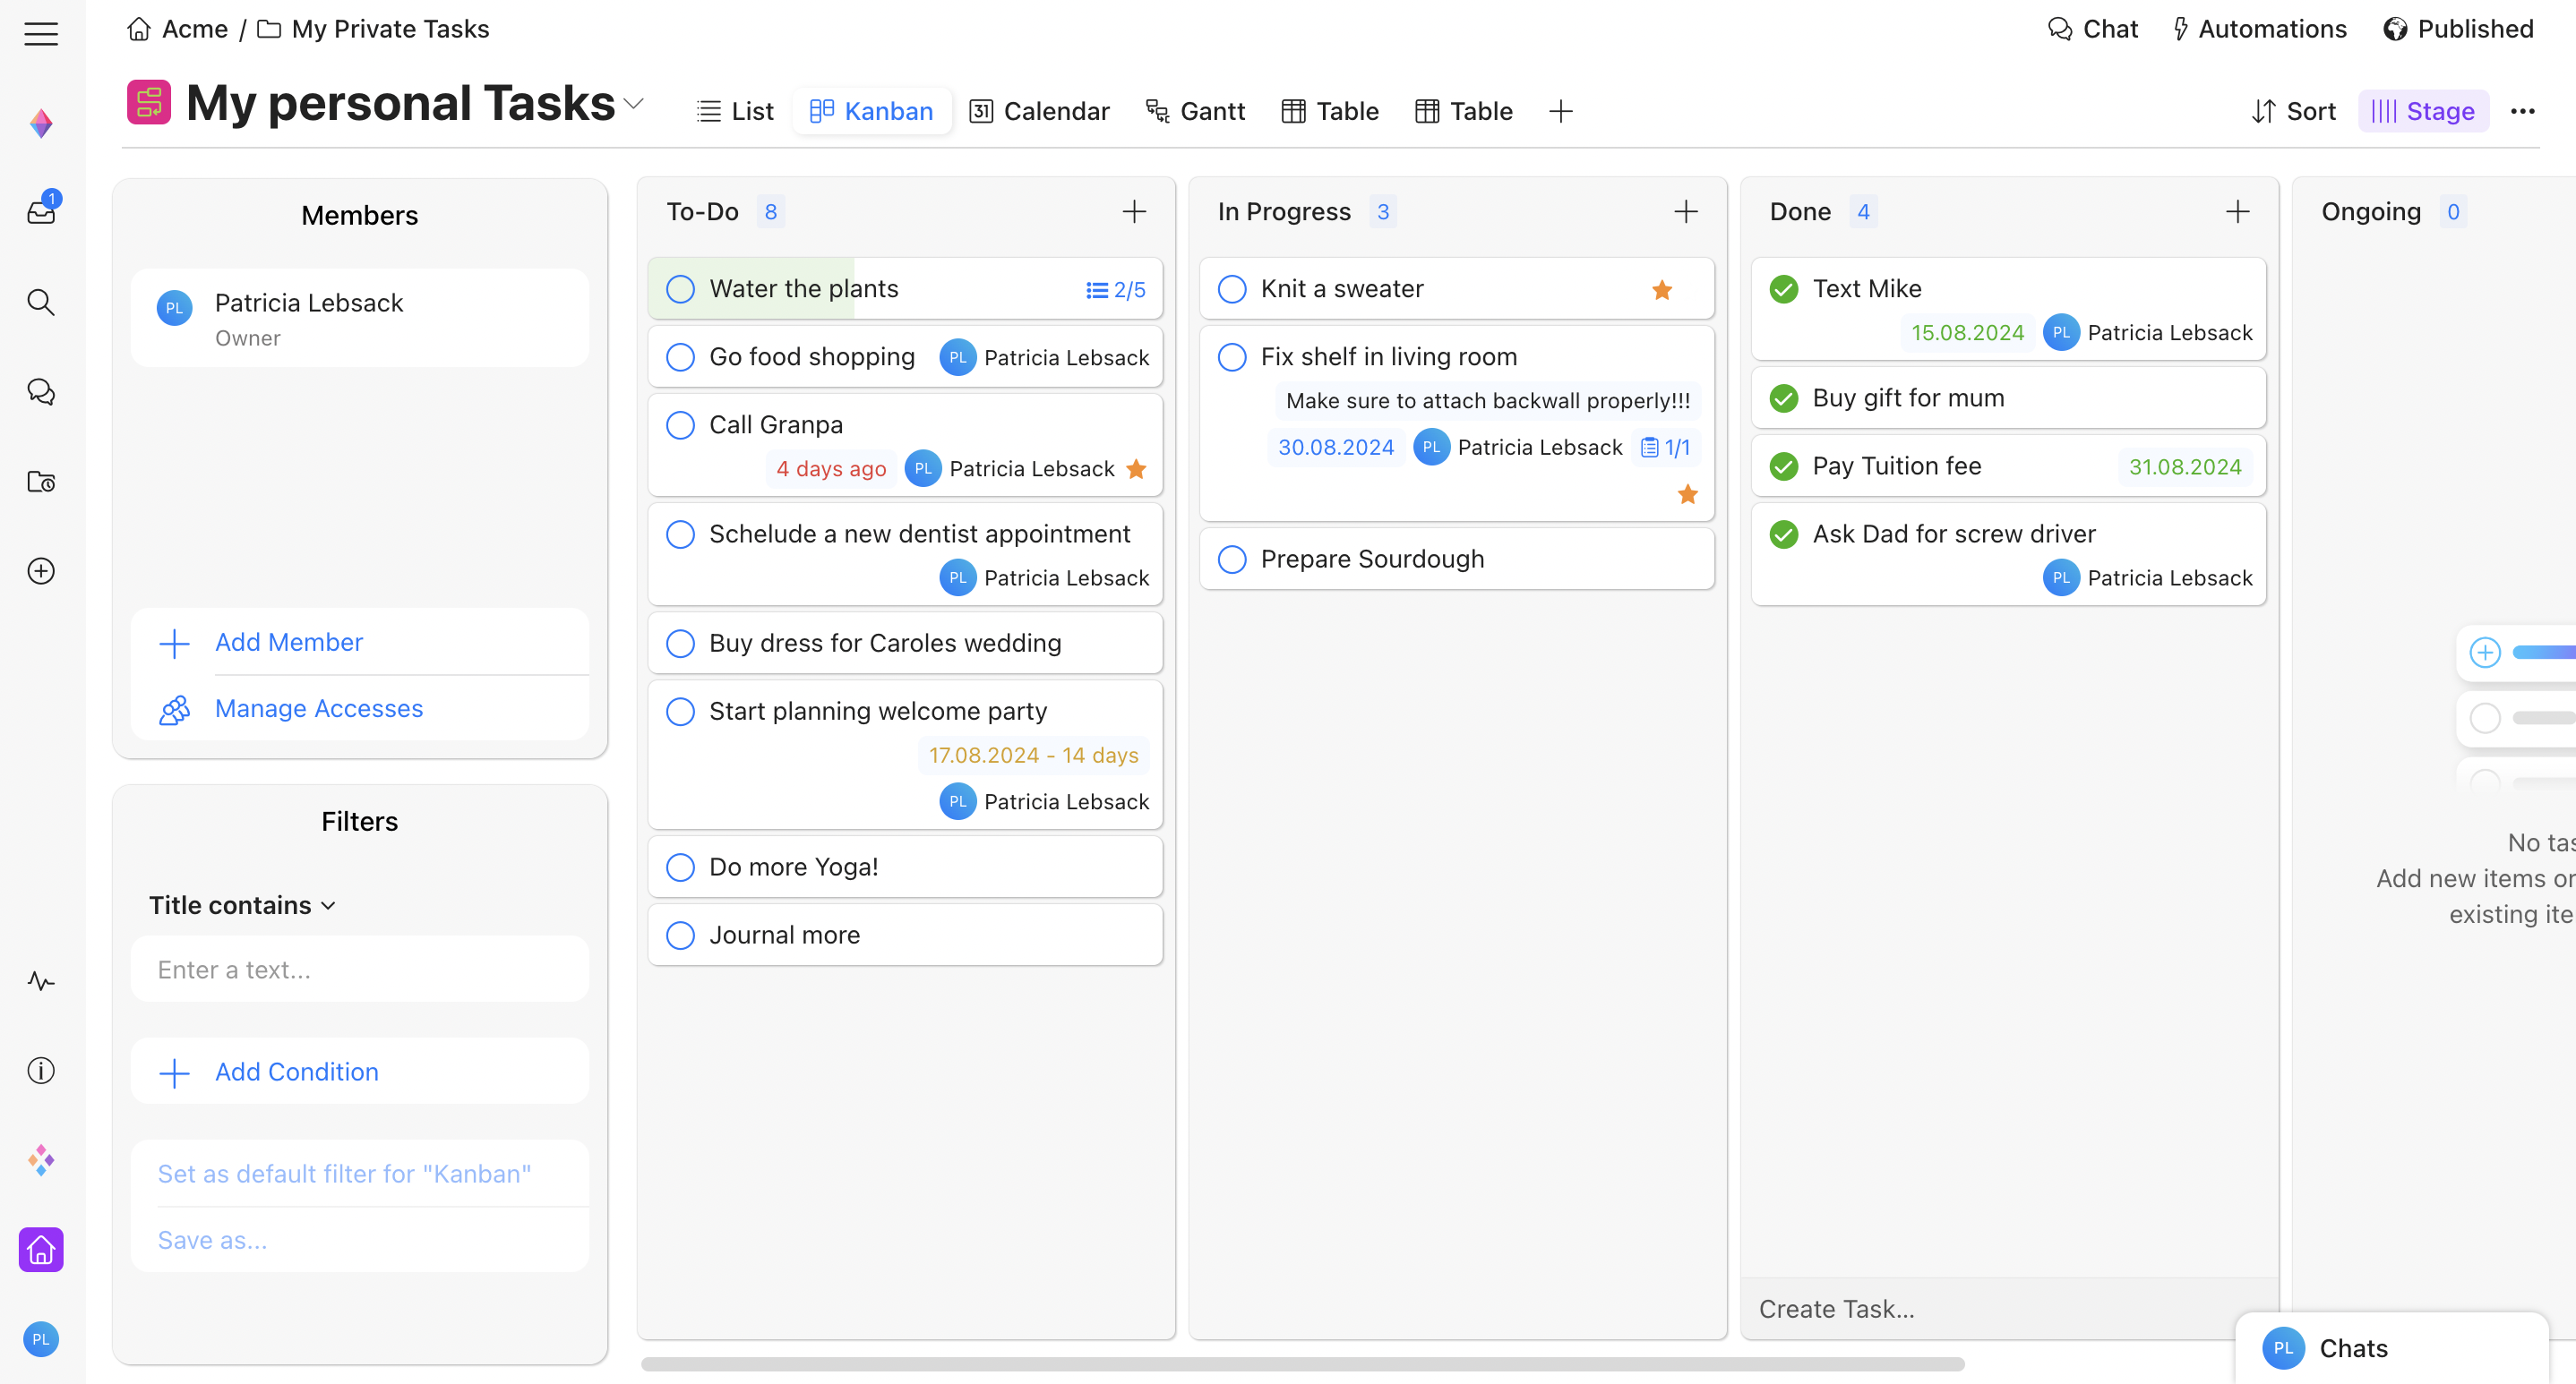Viewport: 2576px width, 1384px height.
Task: Open the three-dots more options menu
Action: [x=2522, y=111]
